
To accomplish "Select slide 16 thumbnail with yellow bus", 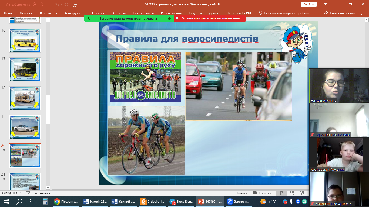I will click(25, 40).
